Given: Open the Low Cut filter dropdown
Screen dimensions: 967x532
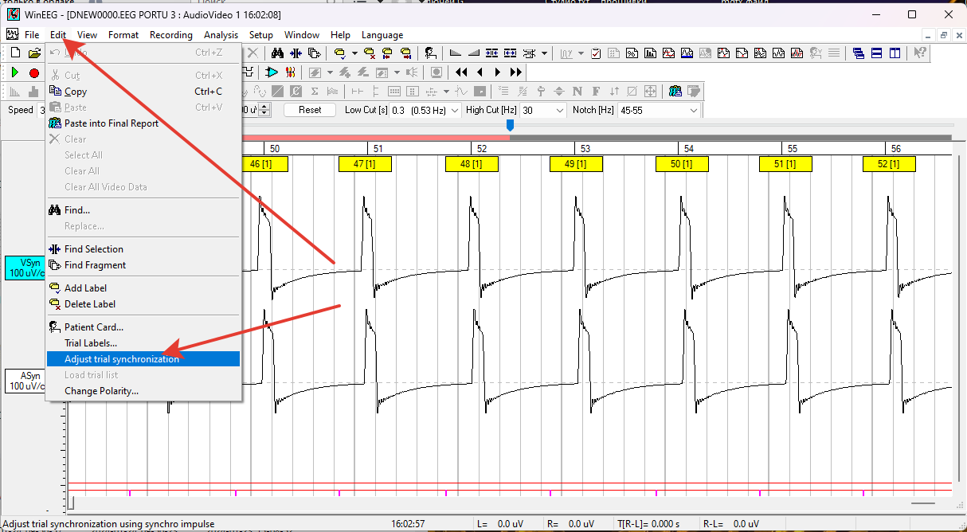Looking at the screenshot, I should tap(455, 110).
